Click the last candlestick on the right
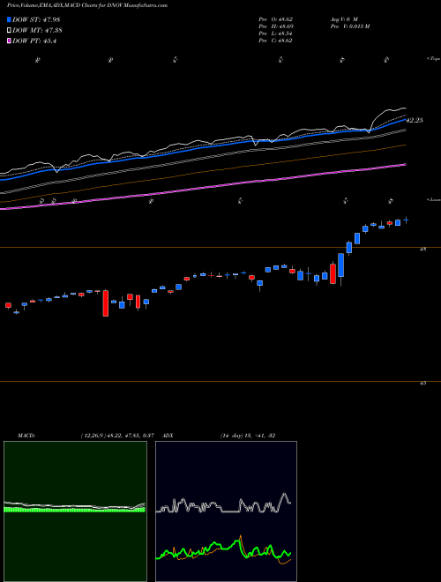 click(x=406, y=220)
